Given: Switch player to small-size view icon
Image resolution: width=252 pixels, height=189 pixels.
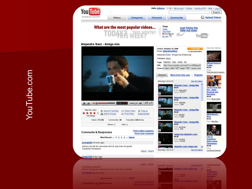Looking at the screenshot, I should [146, 103].
